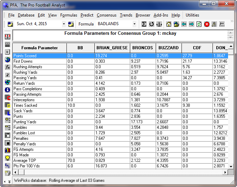This screenshot has width=237, height=187.
Task: Click the 17.173 Punting Yards BRONCOS cell
Action: [143, 122]
